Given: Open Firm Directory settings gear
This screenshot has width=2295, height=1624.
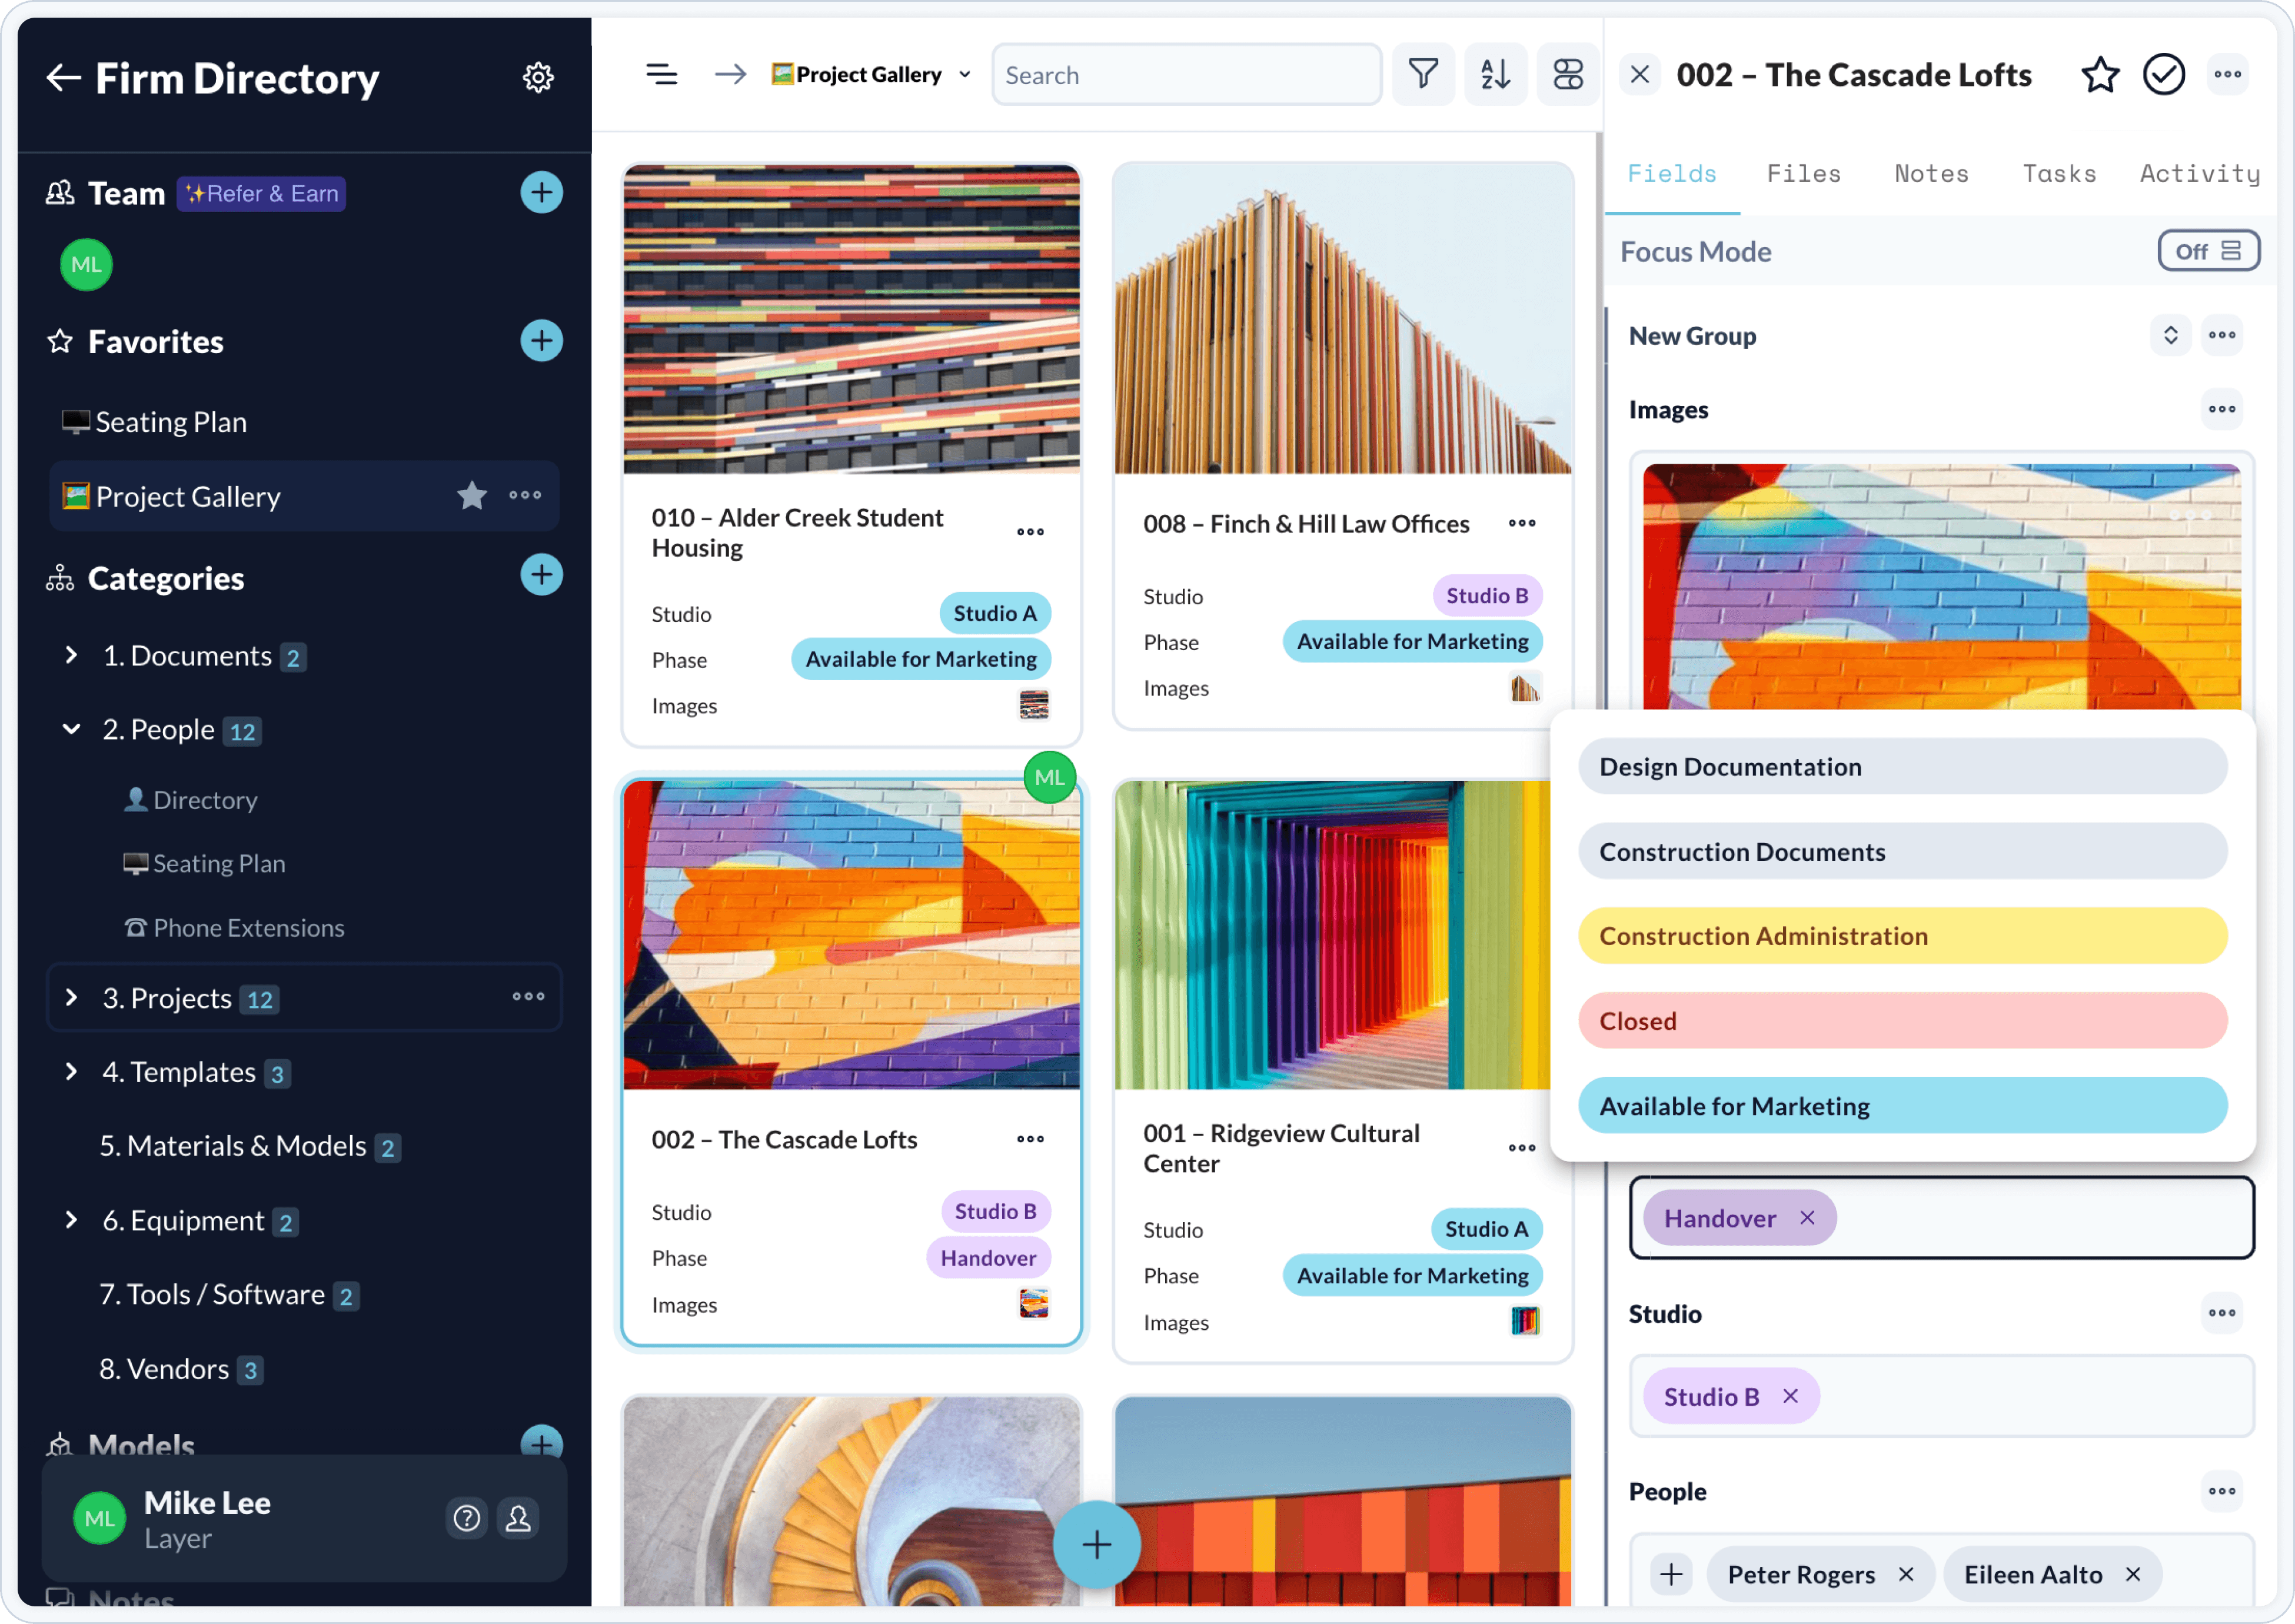Looking at the screenshot, I should [538, 77].
